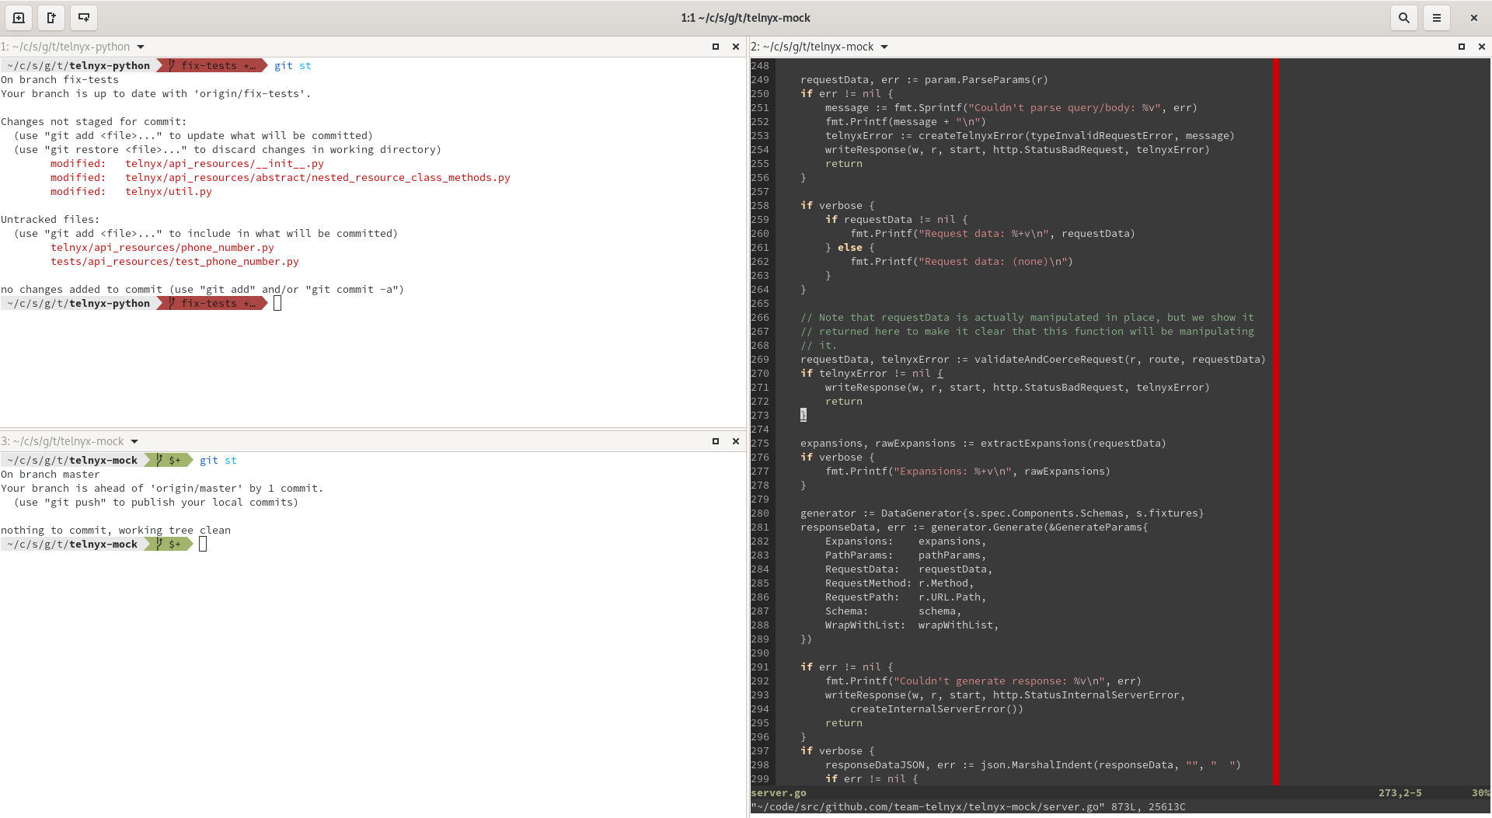Click 'On branch master' line
This screenshot has width=1492, height=818.
(x=50, y=474)
